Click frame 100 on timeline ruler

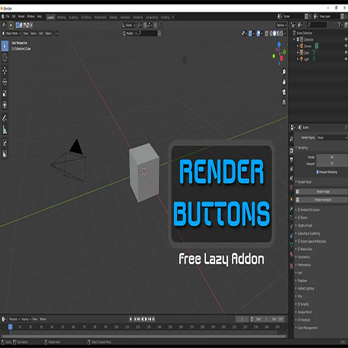click(x=117, y=327)
